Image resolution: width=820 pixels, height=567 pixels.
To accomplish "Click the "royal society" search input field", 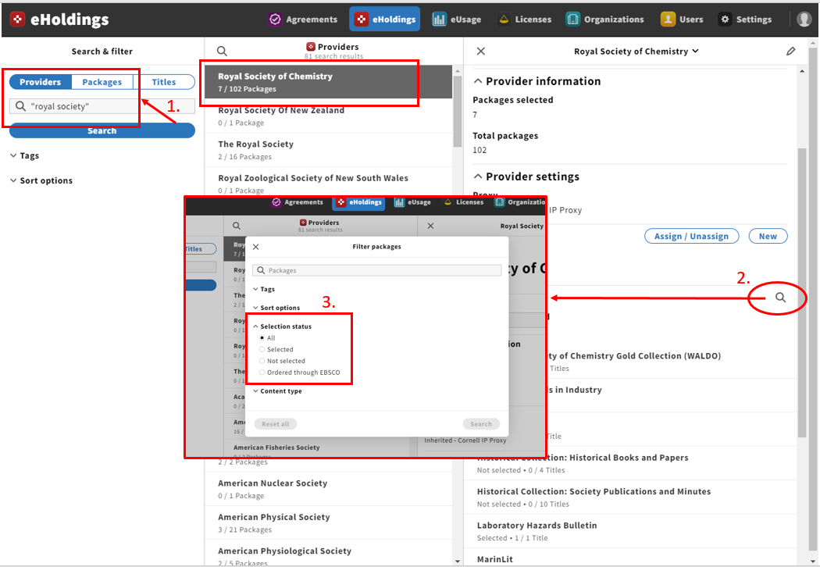I will pyautogui.click(x=102, y=106).
